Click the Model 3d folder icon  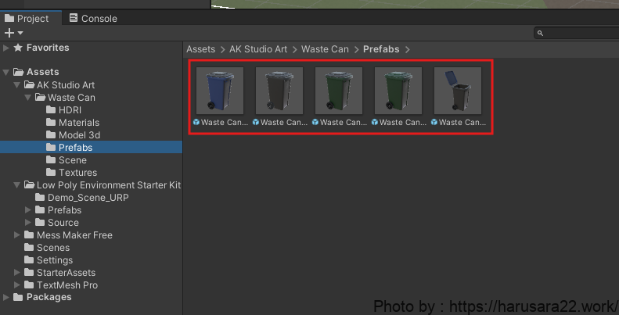click(x=52, y=135)
